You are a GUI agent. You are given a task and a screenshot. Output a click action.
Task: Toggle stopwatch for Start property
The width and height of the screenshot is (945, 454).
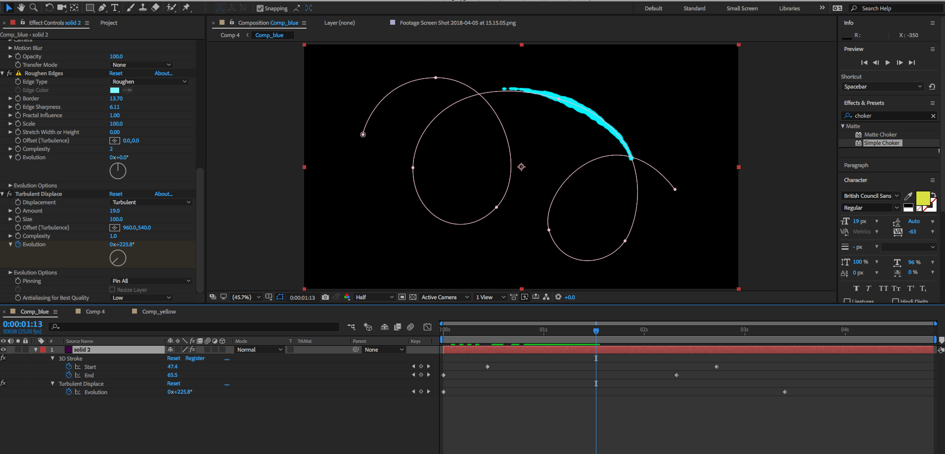[69, 366]
